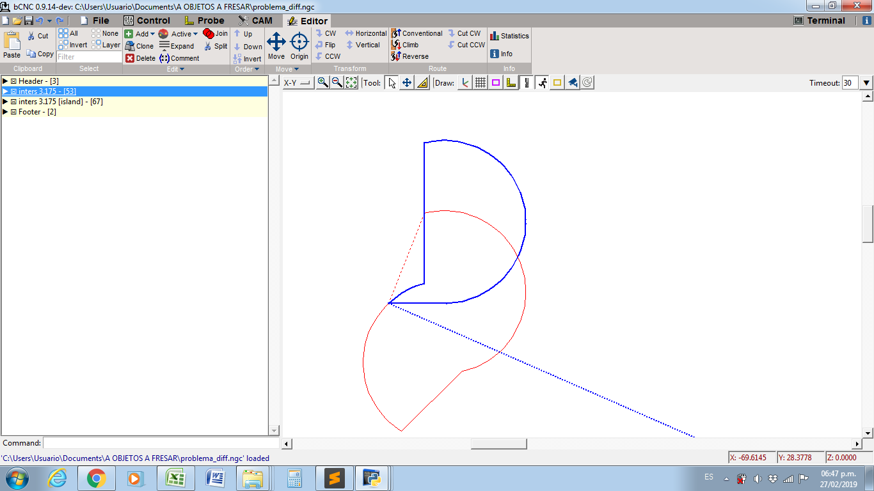
Task: Click the Cut CW button
Action: click(466, 33)
